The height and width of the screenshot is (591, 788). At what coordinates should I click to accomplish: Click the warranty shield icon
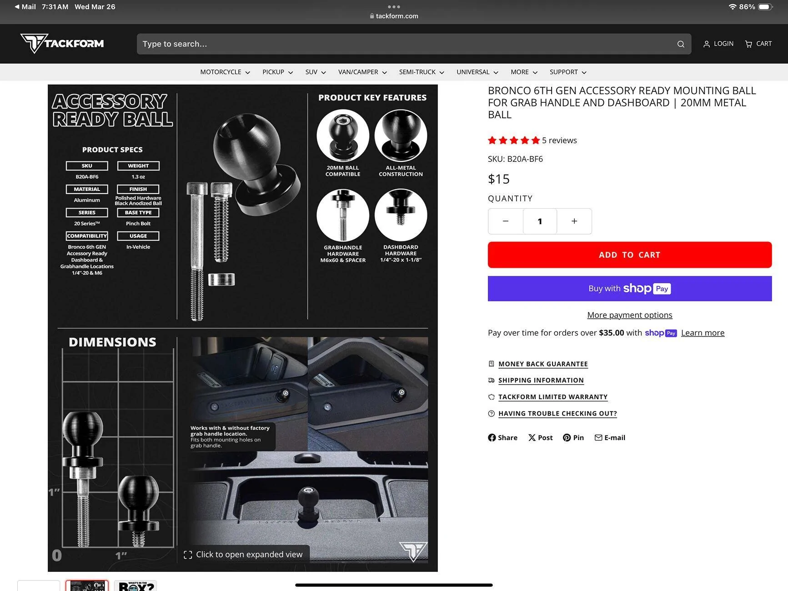pyautogui.click(x=491, y=397)
